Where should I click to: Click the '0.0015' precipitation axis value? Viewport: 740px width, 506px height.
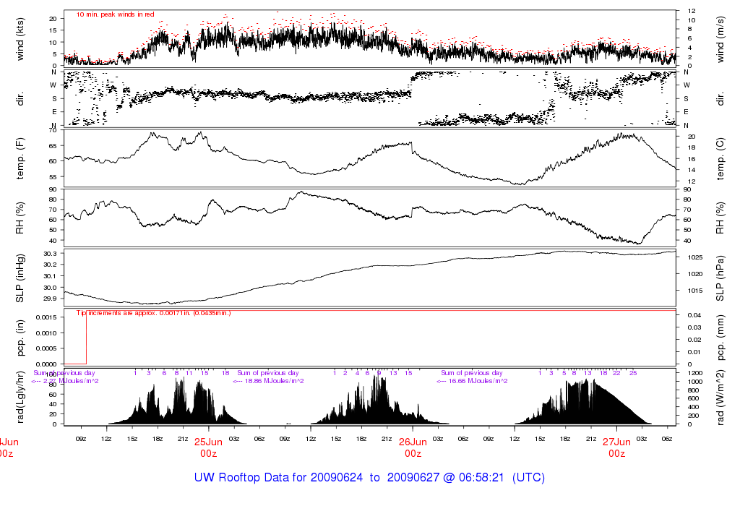46,317
